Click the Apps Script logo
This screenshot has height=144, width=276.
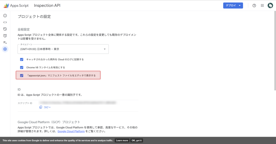click(16, 6)
